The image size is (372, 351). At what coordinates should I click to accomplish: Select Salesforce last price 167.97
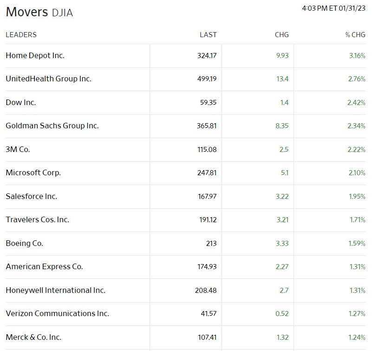[207, 196]
